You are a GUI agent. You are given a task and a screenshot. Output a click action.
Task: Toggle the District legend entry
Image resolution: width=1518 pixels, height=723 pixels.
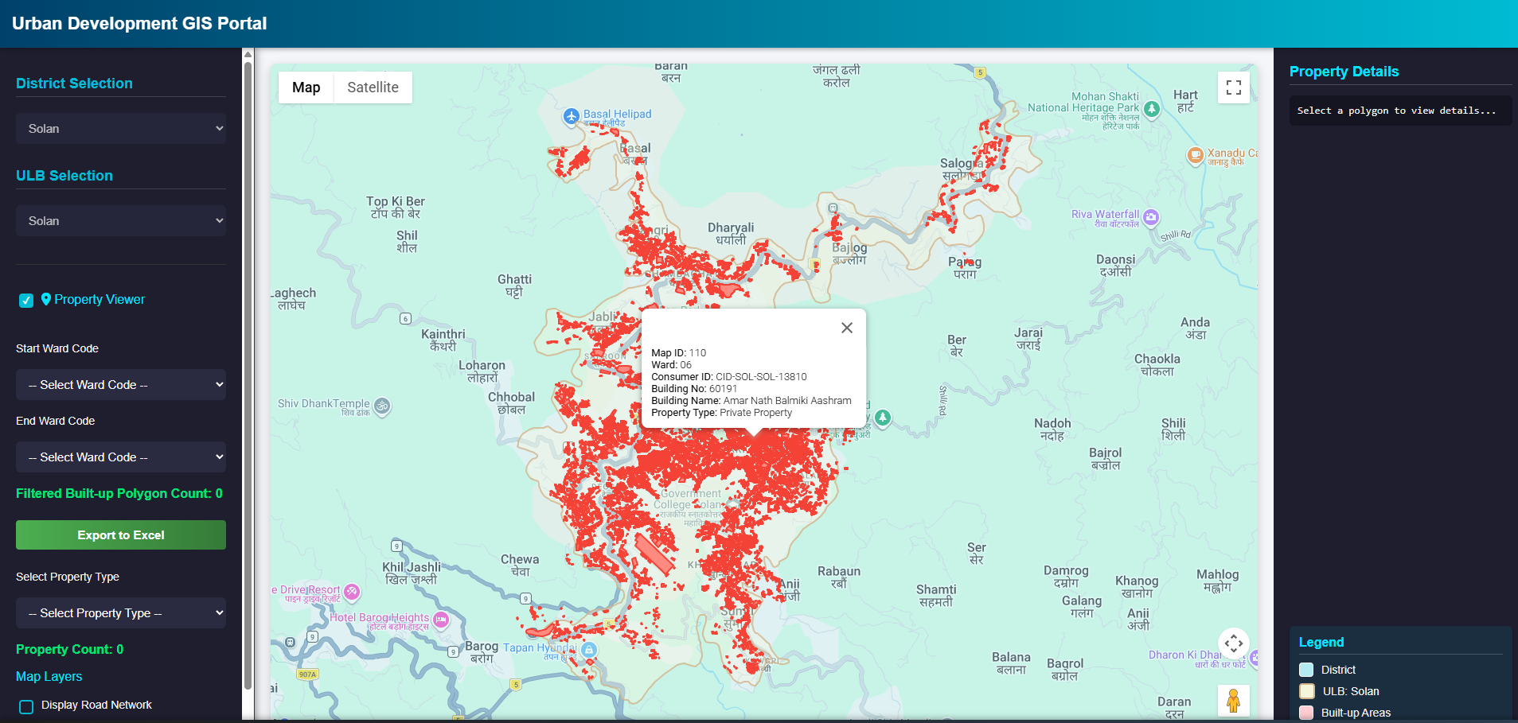pos(1305,670)
